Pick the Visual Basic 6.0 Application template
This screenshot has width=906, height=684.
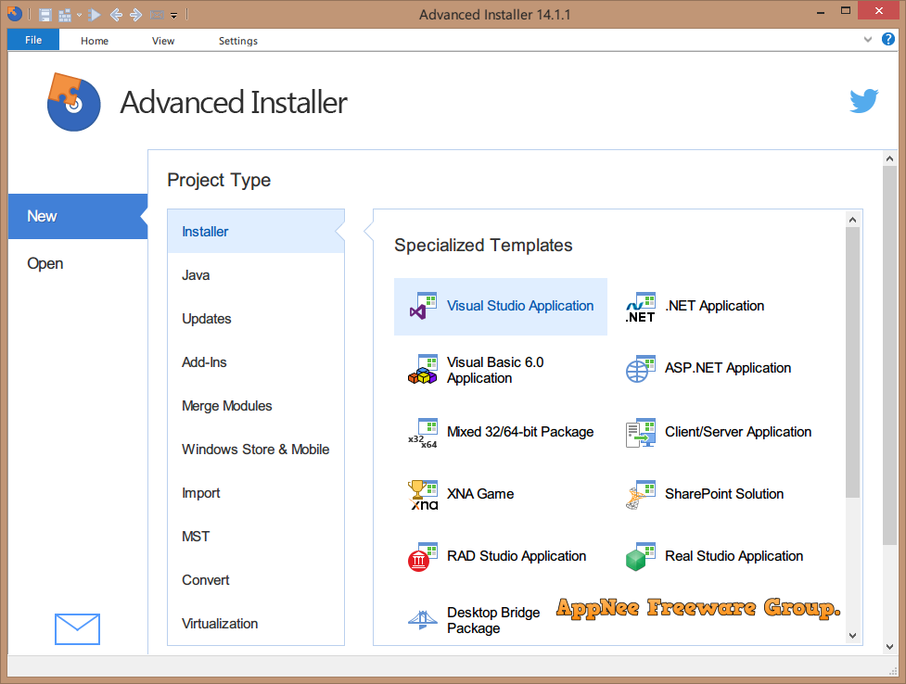point(476,370)
